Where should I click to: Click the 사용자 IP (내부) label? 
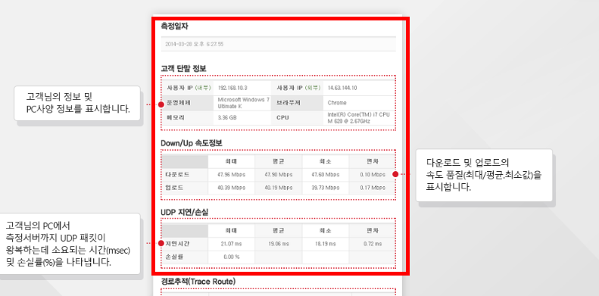coord(189,88)
